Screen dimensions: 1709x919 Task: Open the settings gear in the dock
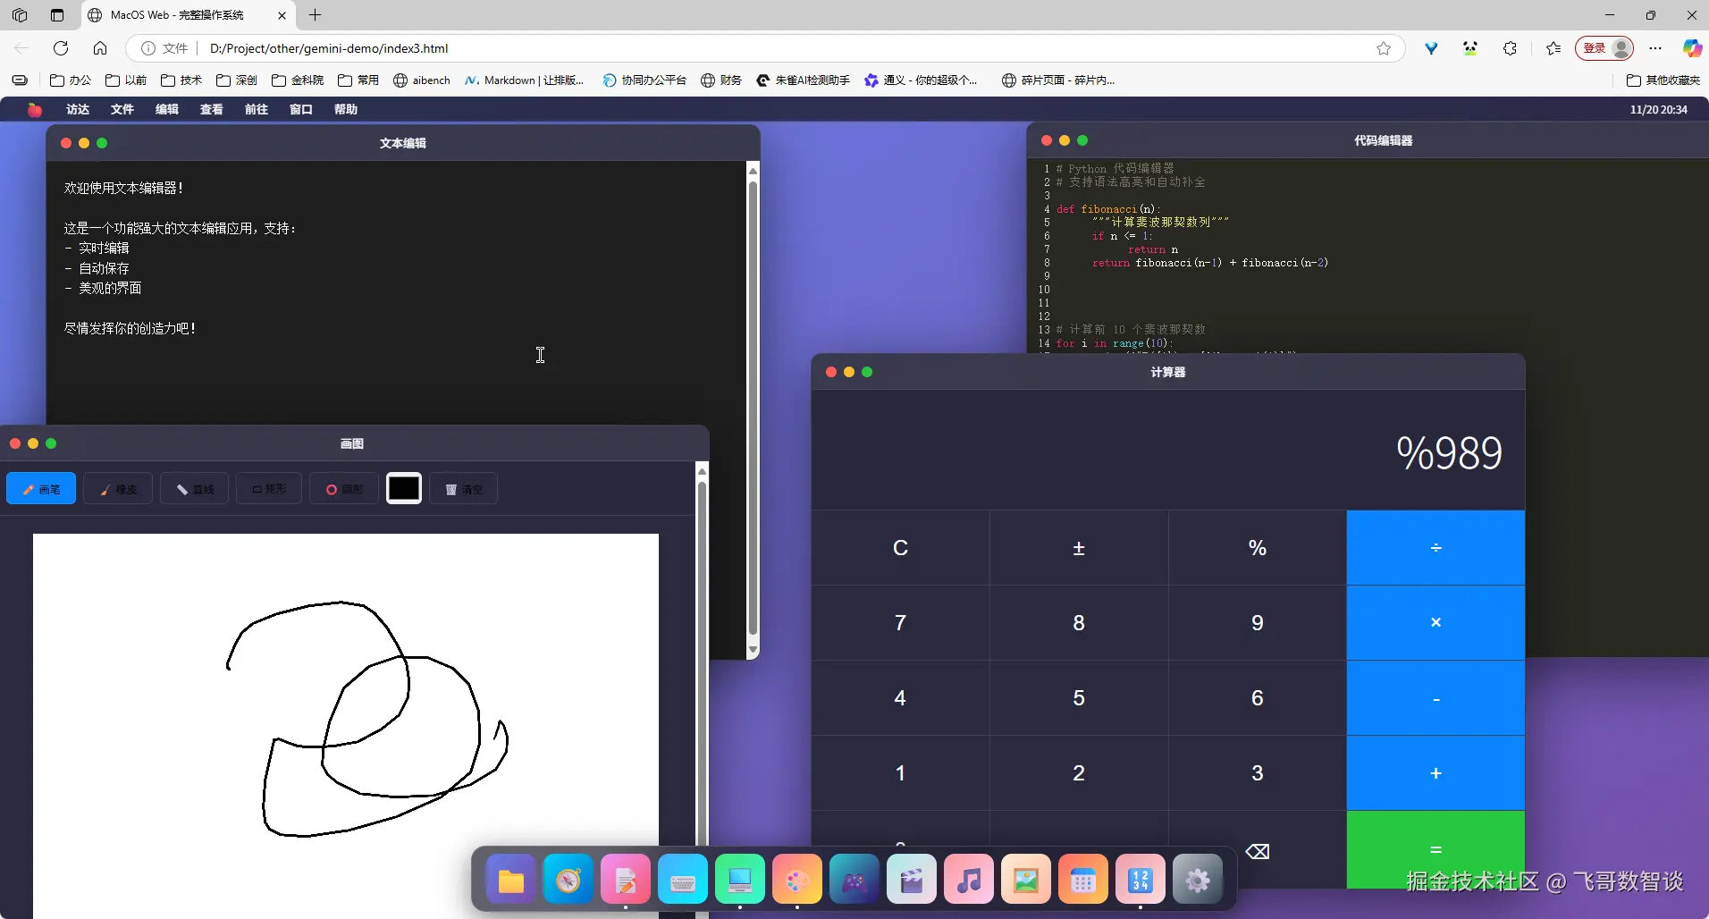click(1198, 881)
